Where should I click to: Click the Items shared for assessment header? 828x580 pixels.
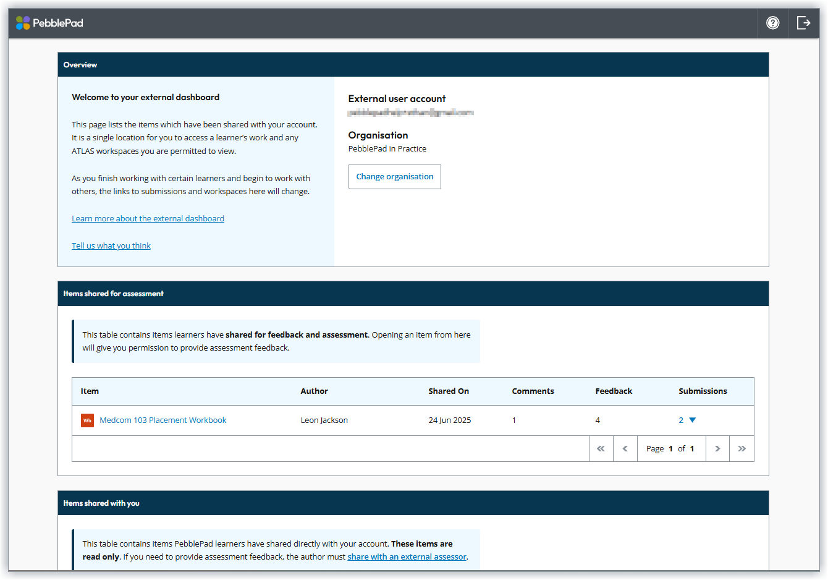[x=413, y=294]
